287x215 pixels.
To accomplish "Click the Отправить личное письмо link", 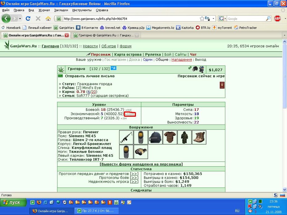I will tap(90, 76).
